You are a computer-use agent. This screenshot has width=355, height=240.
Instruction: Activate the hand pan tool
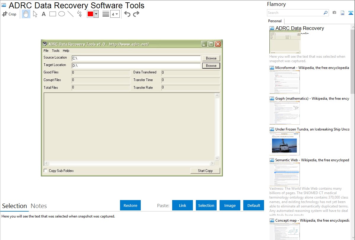click(x=26, y=14)
